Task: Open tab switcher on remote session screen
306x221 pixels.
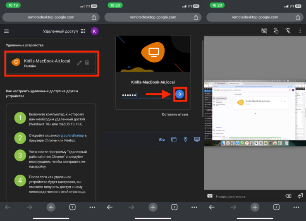Action: coord(276,207)
